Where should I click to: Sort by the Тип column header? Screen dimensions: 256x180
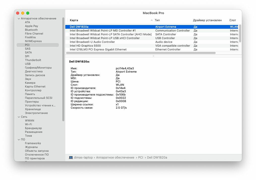pos(157,20)
